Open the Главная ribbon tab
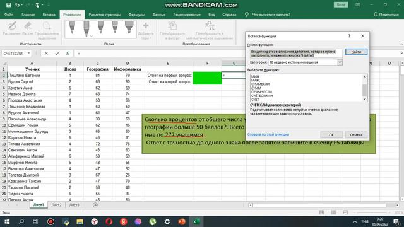Viewport: 404px width, 227px height. coord(28,15)
